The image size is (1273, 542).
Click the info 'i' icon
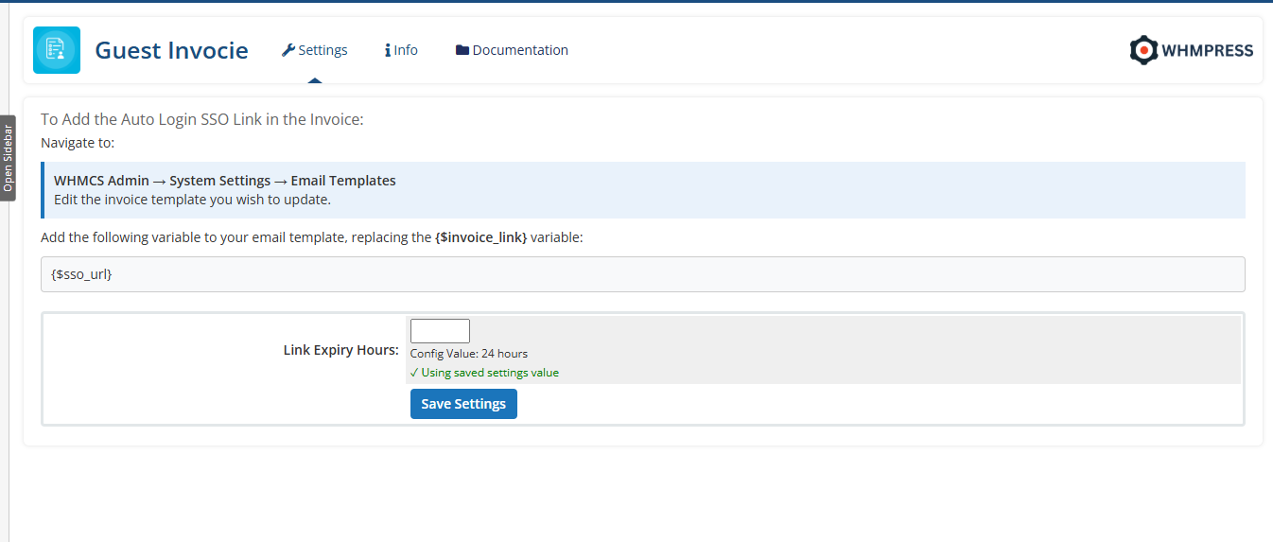point(388,50)
